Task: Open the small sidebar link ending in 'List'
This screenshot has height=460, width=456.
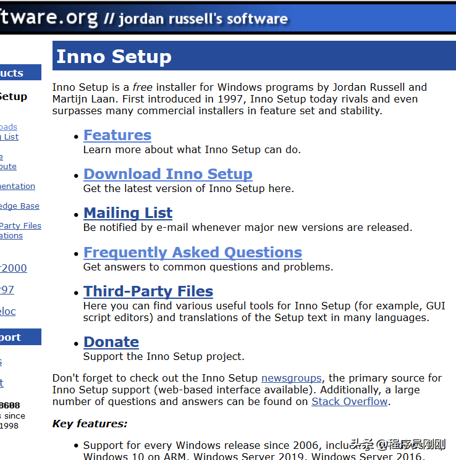Action: coord(9,137)
